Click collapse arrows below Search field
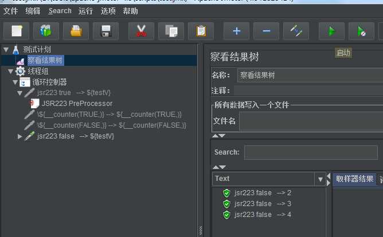The width and height of the screenshot is (383, 237). coord(219,167)
